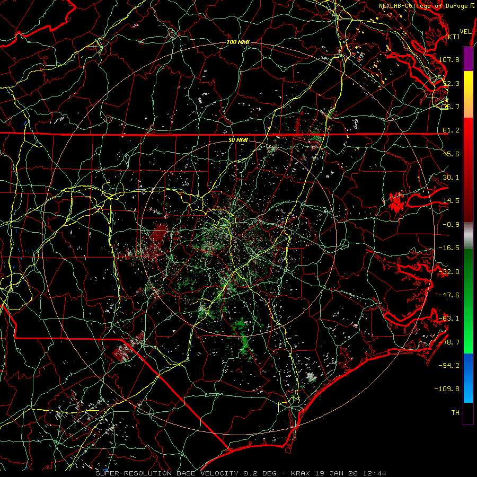Select the -63.1 legend value

(x=449, y=319)
